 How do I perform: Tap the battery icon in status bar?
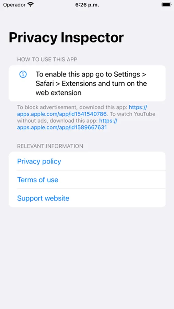pos(166,4)
